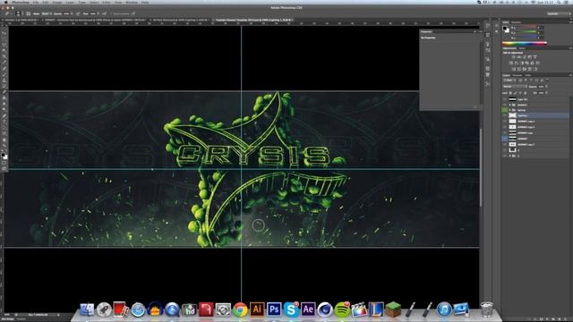The width and height of the screenshot is (573, 322).
Task: Hide the topmost layer via eye
Action: (505, 99)
